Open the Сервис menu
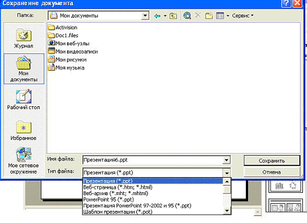307x223 pixels. pyautogui.click(x=242, y=16)
